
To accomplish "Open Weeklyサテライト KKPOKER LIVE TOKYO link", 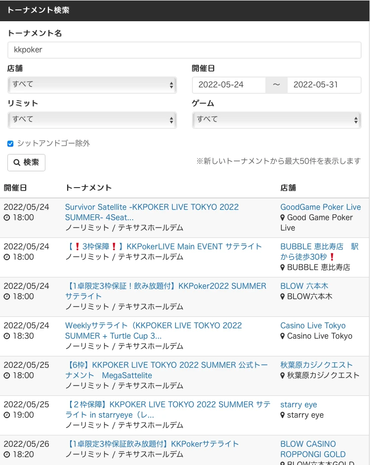I will pyautogui.click(x=153, y=330).
